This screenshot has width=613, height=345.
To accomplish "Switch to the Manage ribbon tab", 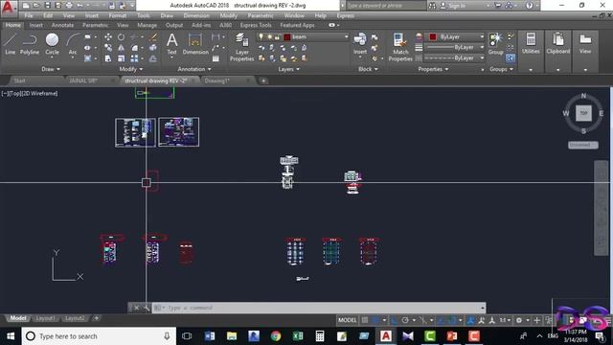I will coord(147,25).
